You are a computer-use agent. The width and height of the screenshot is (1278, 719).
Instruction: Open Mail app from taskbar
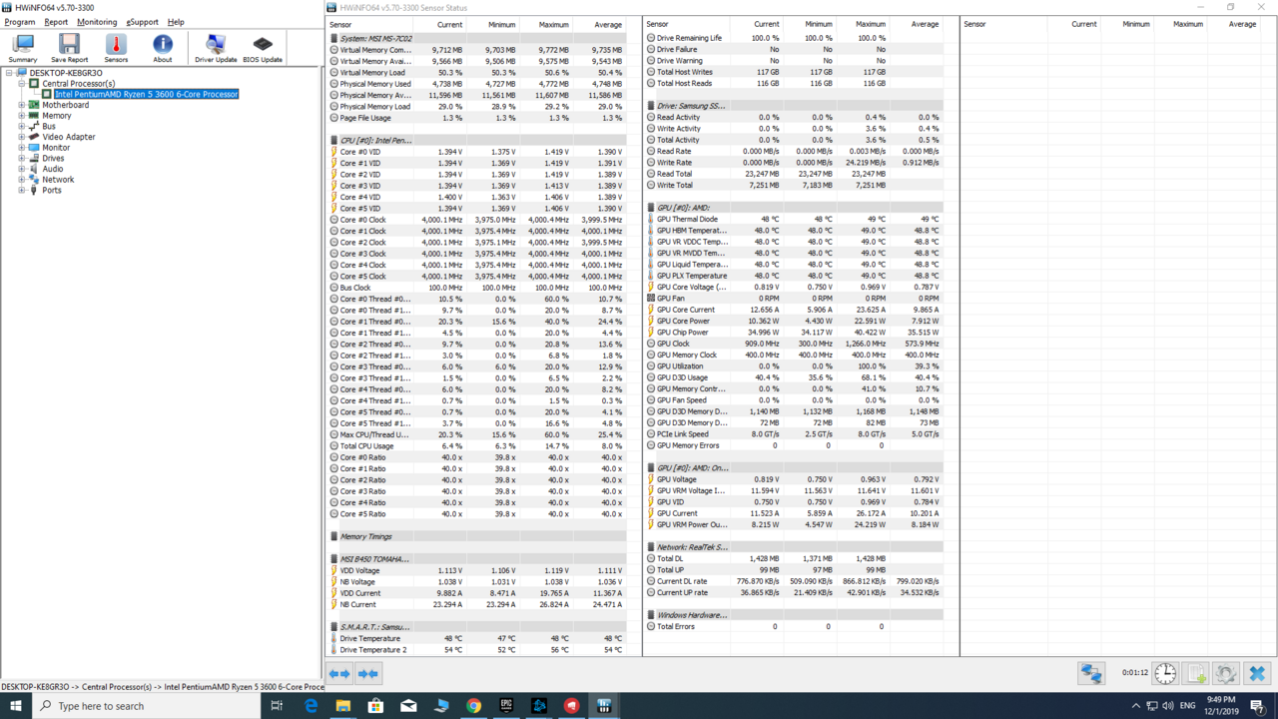coord(408,706)
